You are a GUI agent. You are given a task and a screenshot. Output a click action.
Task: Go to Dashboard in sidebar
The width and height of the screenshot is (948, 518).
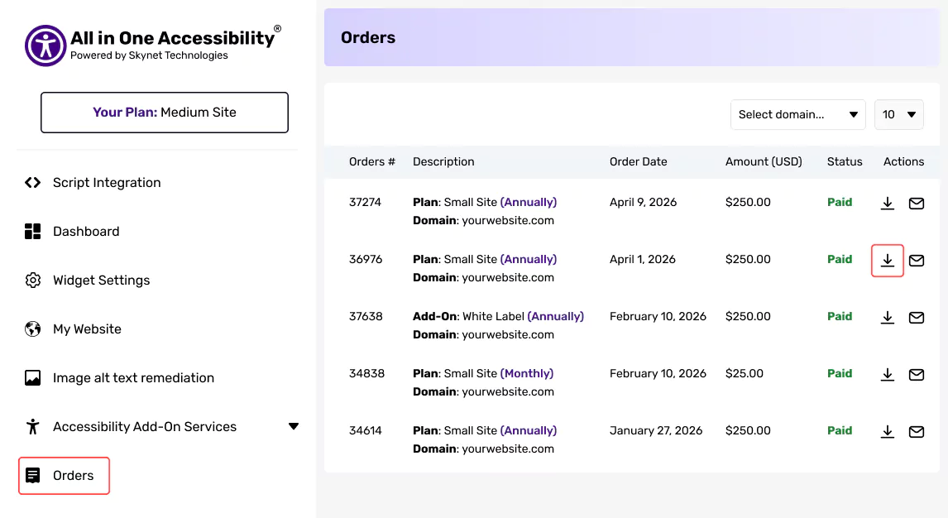click(x=86, y=232)
